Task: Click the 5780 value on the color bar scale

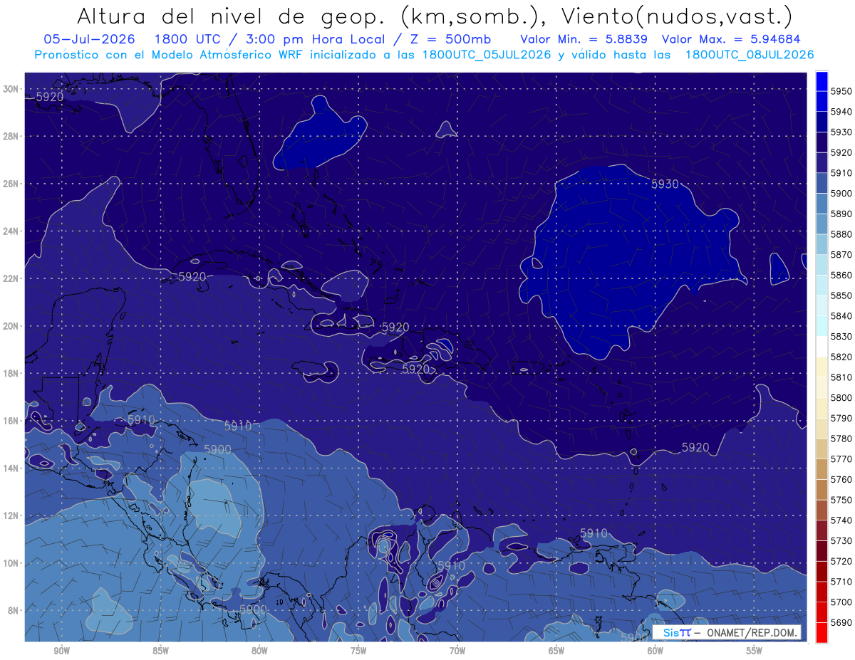Action: [x=841, y=439]
